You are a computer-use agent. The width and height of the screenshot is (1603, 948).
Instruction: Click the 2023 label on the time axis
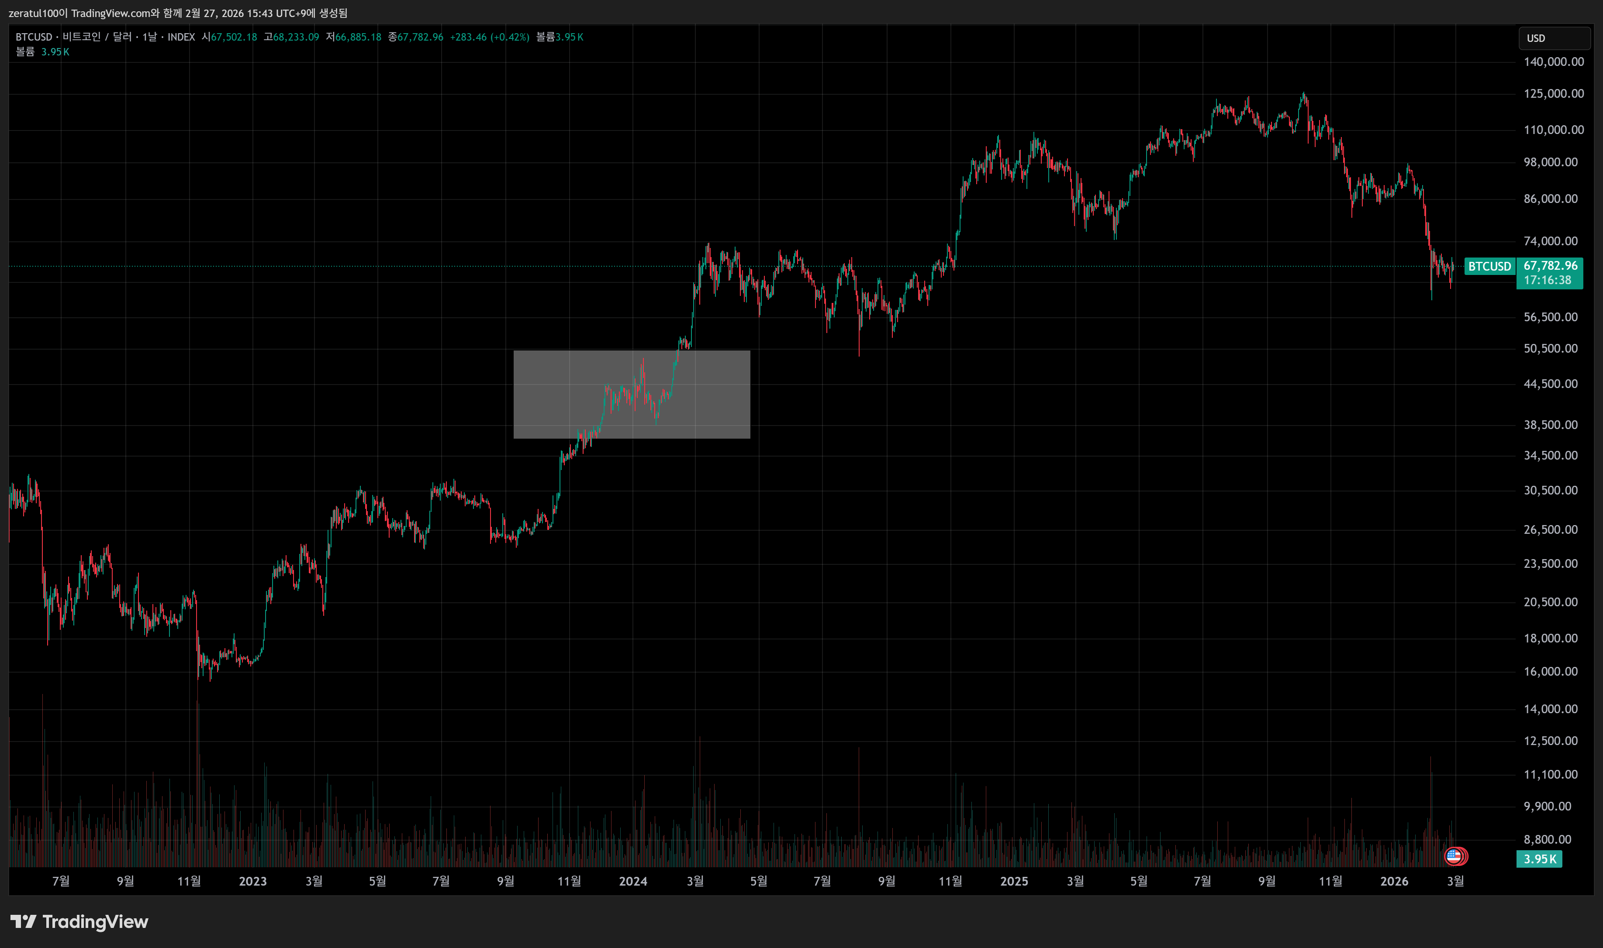coord(252,882)
